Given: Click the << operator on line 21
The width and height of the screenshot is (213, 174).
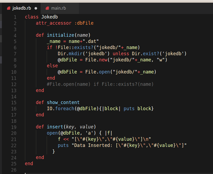Looking at the screenshot, I should click(x=66, y=139).
